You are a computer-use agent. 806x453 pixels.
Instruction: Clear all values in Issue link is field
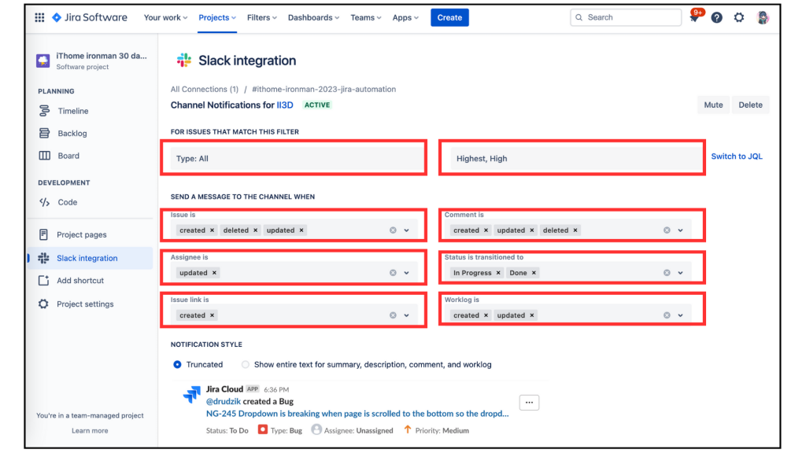[393, 315]
